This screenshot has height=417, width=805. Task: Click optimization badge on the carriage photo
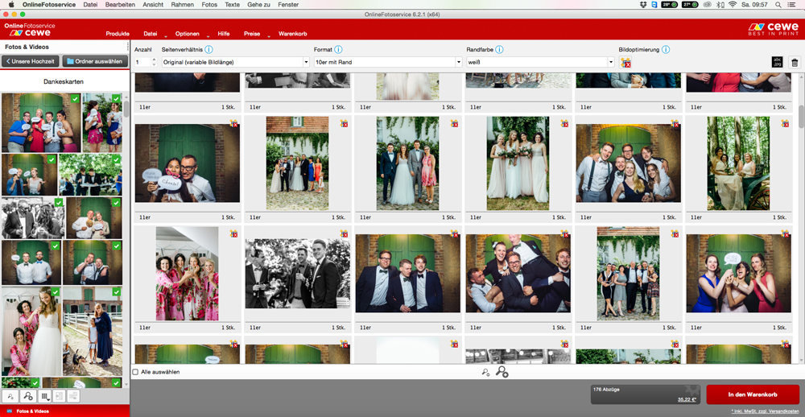pos(784,123)
